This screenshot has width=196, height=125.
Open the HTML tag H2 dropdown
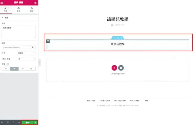click(26, 59)
